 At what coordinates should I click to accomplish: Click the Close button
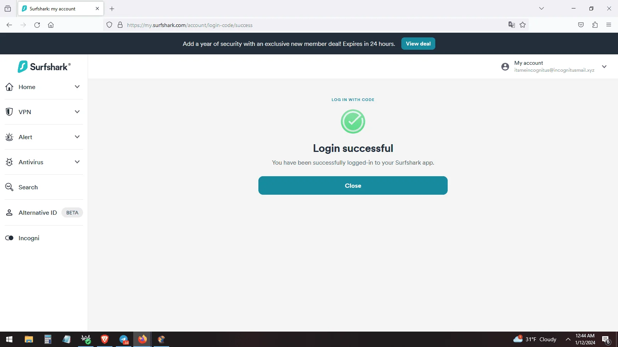[353, 185]
